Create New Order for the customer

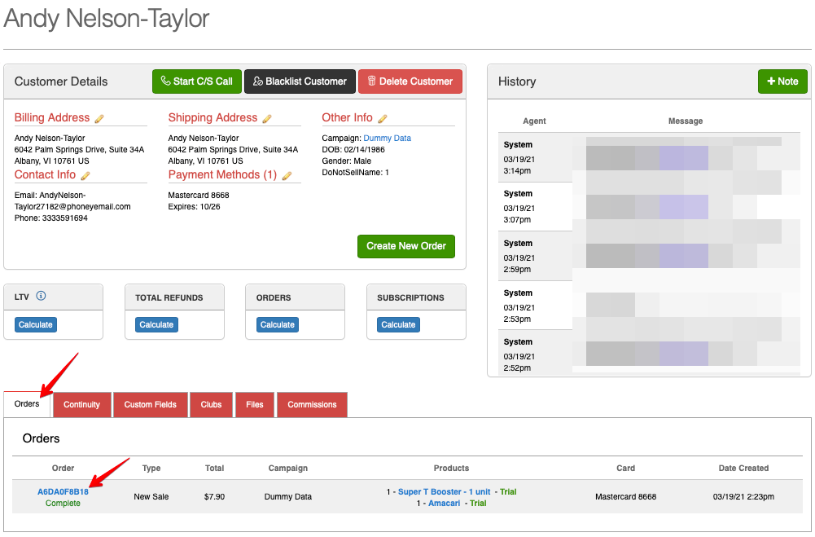point(406,246)
